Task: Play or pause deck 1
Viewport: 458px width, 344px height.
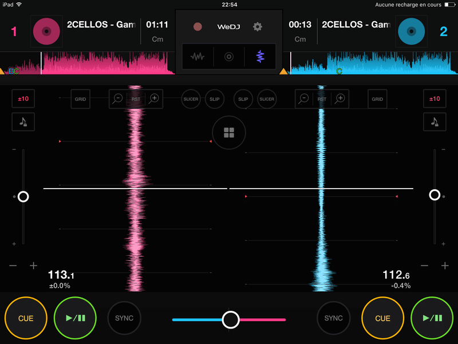Action: [x=76, y=318]
